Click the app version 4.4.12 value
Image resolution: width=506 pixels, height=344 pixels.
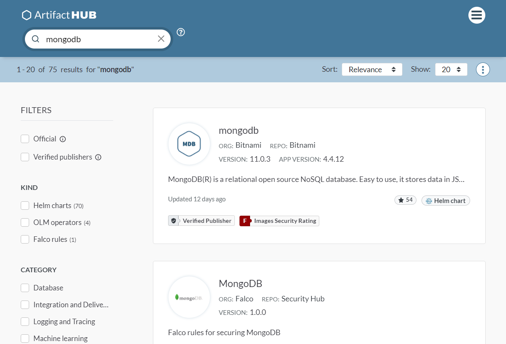333,159
